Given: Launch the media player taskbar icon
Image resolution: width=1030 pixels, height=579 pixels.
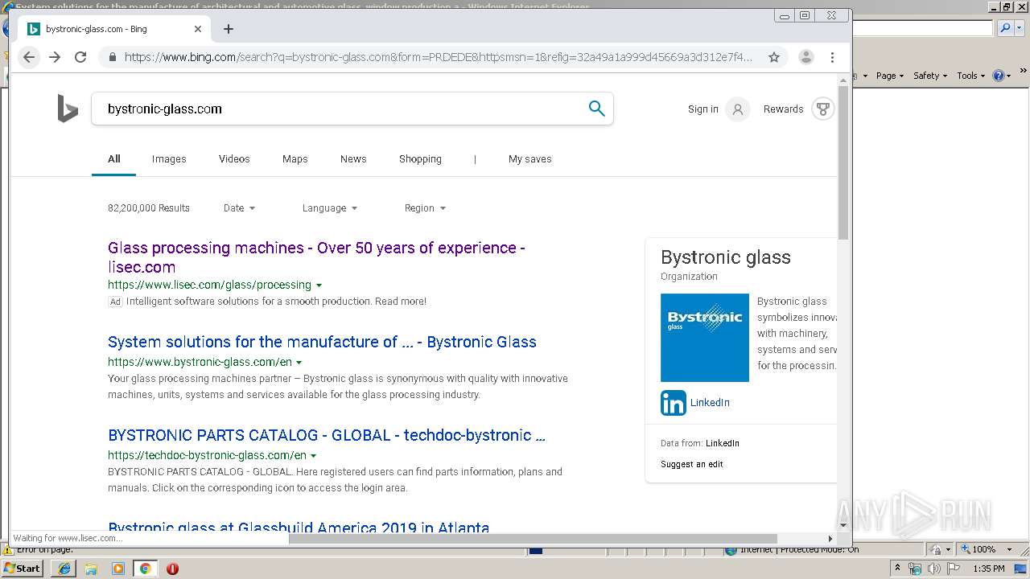Looking at the screenshot, I should pyautogui.click(x=118, y=569).
